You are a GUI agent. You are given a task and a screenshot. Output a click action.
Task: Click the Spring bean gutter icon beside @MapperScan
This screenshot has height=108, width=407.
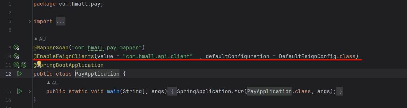16,47
